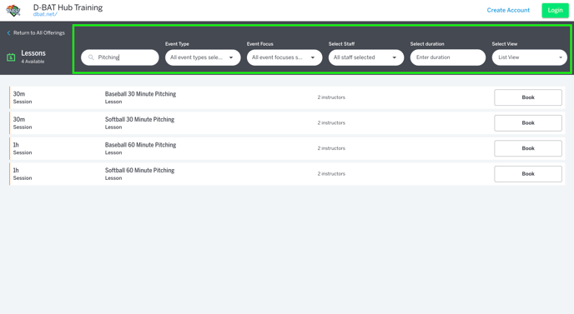Click the D-BAT Hub Training title

click(68, 7)
